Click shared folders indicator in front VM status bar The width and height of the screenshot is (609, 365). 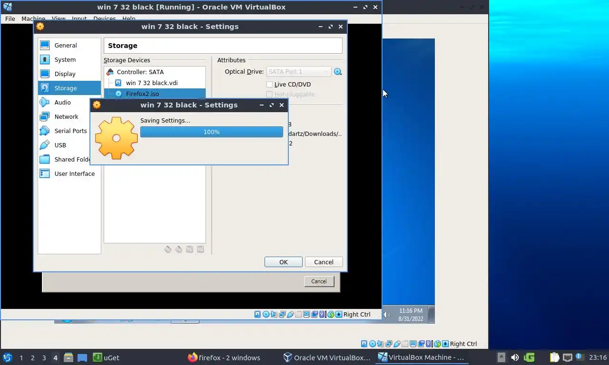pos(298,314)
